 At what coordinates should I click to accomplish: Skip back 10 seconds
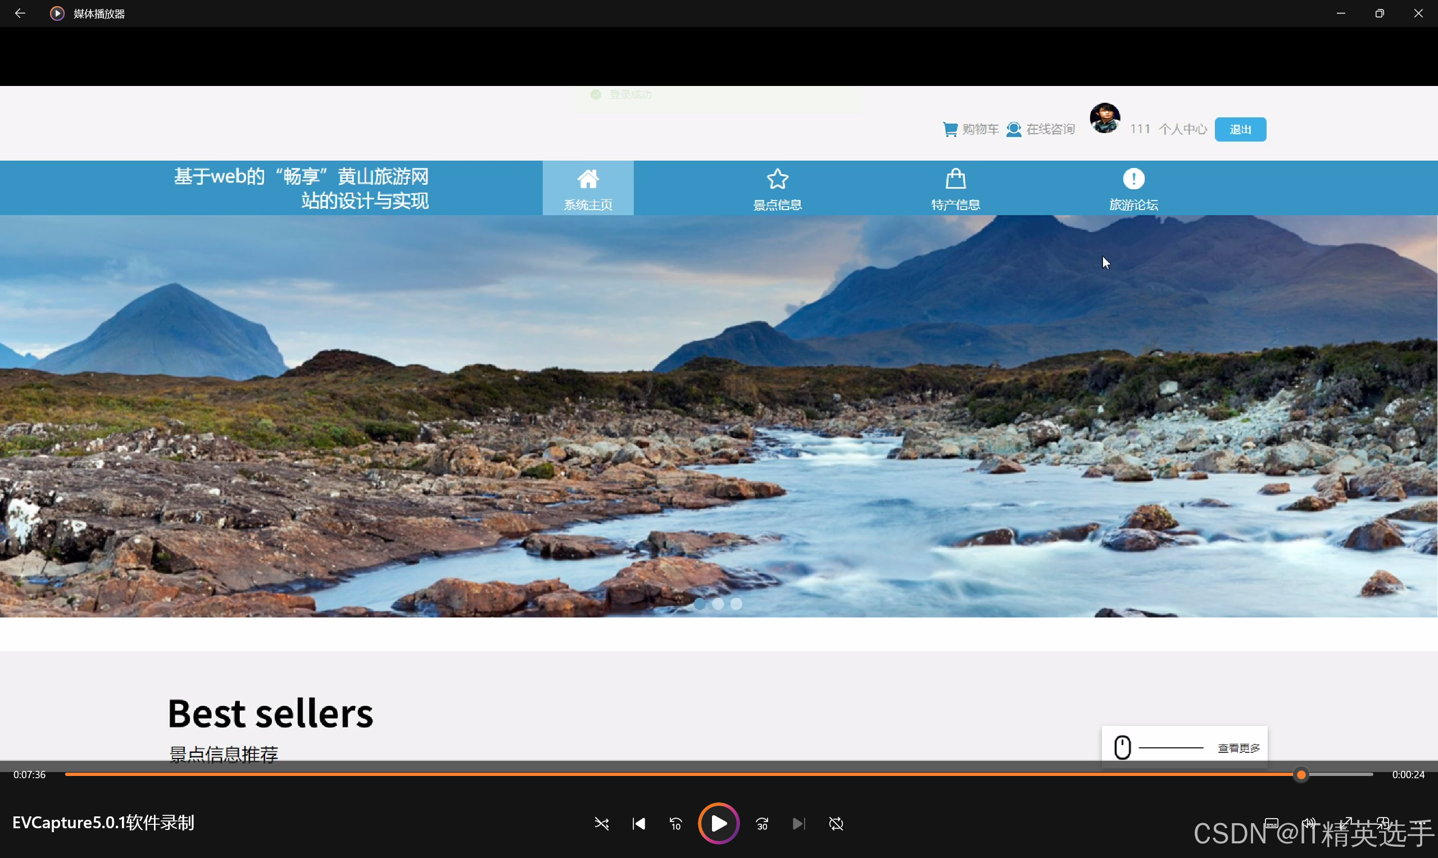(675, 823)
